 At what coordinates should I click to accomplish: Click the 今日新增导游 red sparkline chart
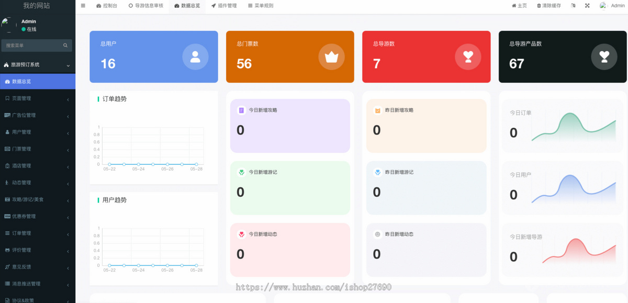coord(579,251)
